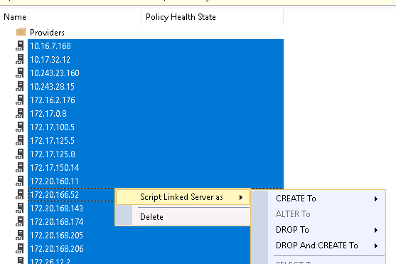Select the 172.20.168.205 server row
Image resolution: width=396 pixels, height=264 pixels.
(139, 236)
